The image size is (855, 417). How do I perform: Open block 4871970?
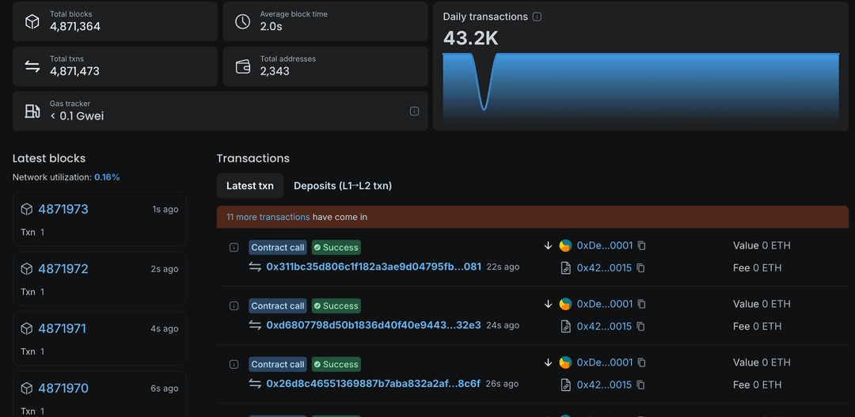point(63,389)
